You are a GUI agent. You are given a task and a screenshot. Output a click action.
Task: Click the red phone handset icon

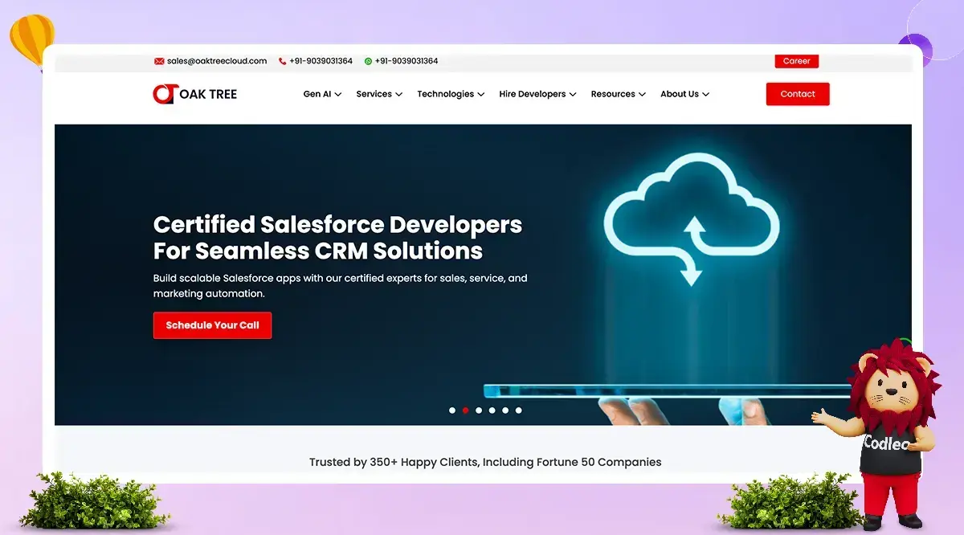282,61
